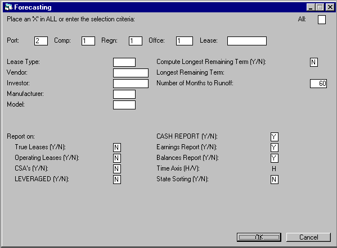Click the empty Lease field
337x248 pixels.
247,41
